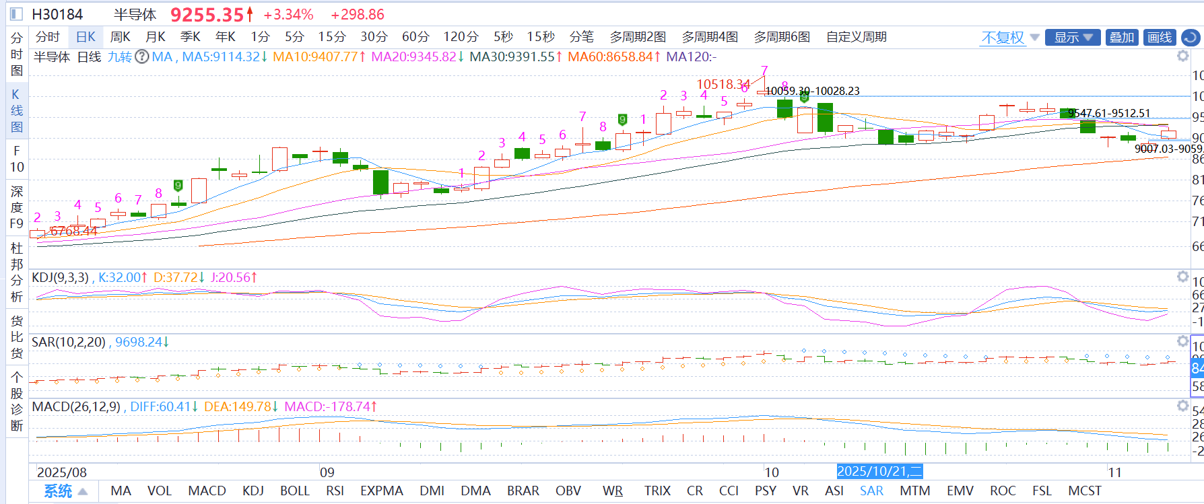
Task: Click the 10518.34 high price label
Action: tap(723, 84)
